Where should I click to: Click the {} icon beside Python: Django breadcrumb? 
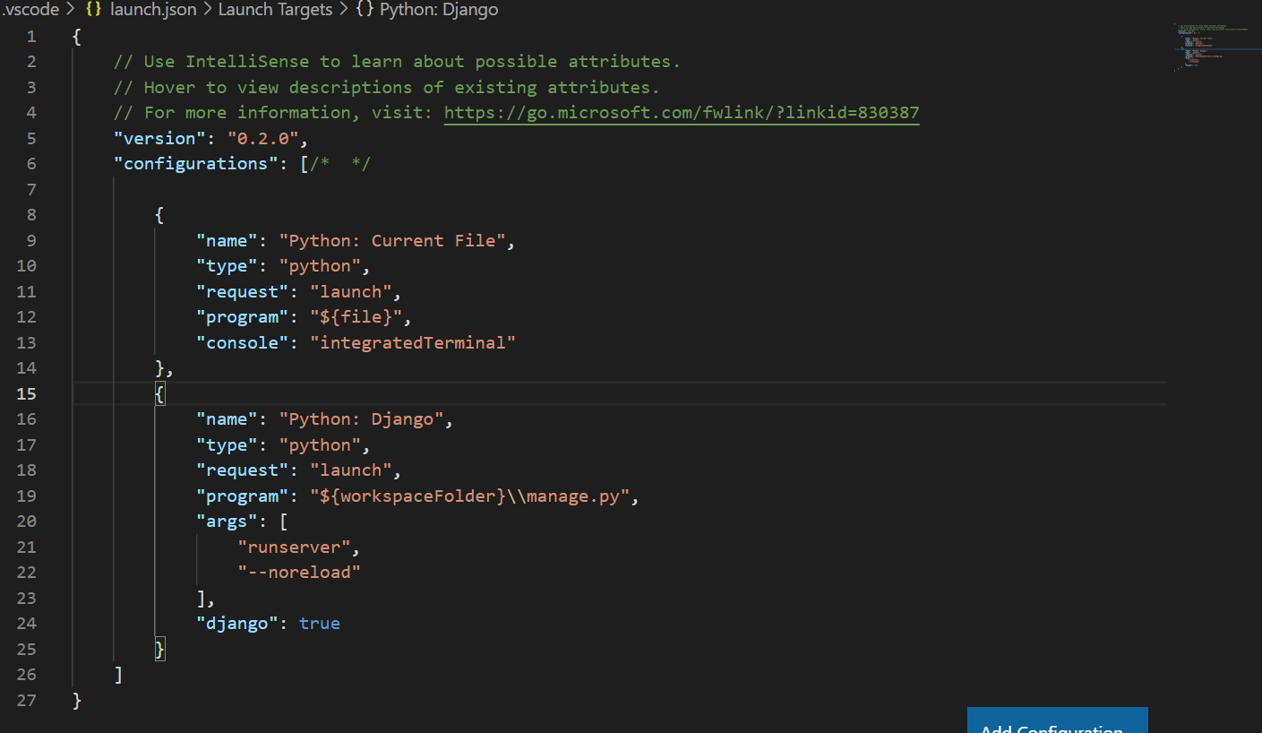pos(365,10)
